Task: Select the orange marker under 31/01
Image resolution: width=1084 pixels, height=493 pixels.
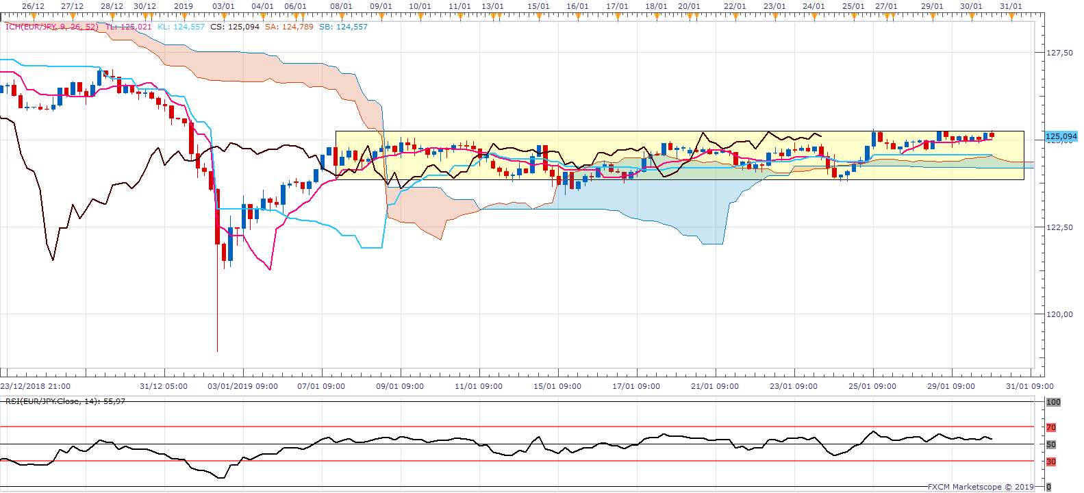Action: point(1011,16)
